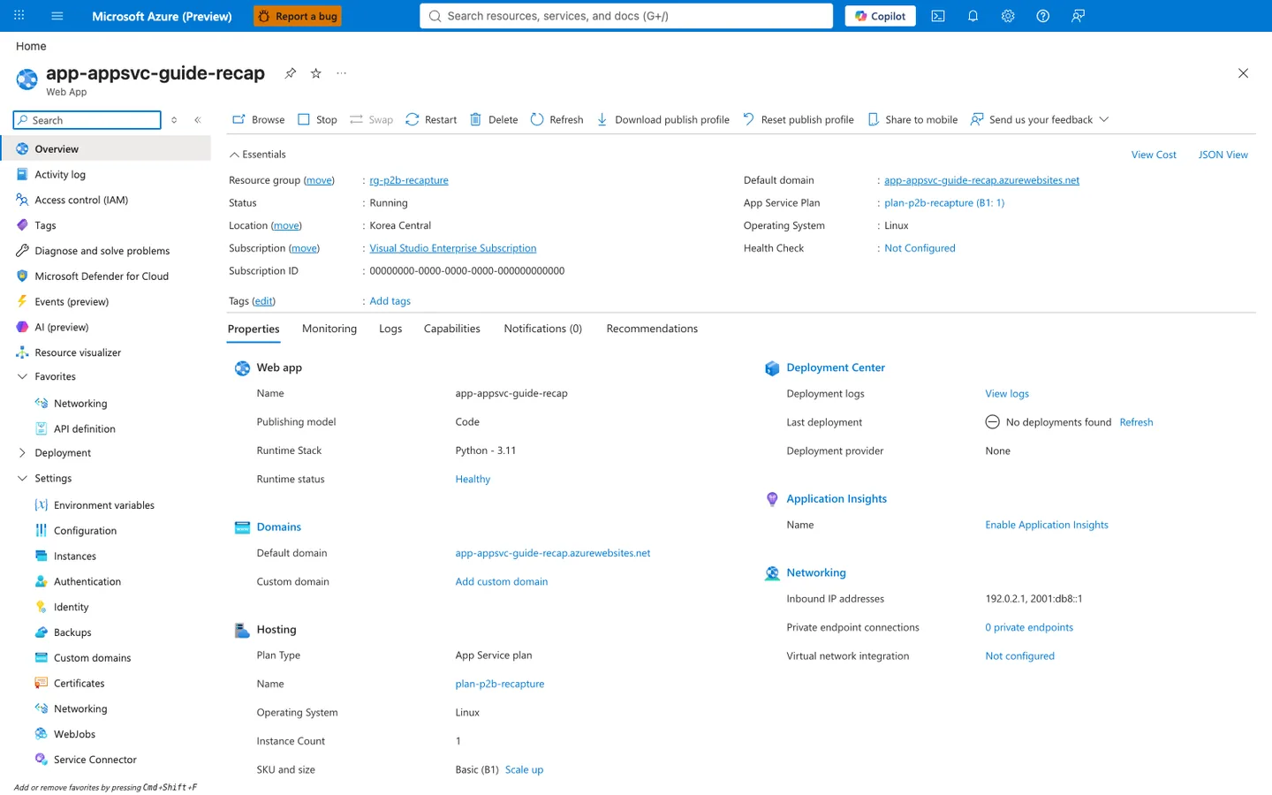
Task: Click Share to mobile
Action: (912, 119)
